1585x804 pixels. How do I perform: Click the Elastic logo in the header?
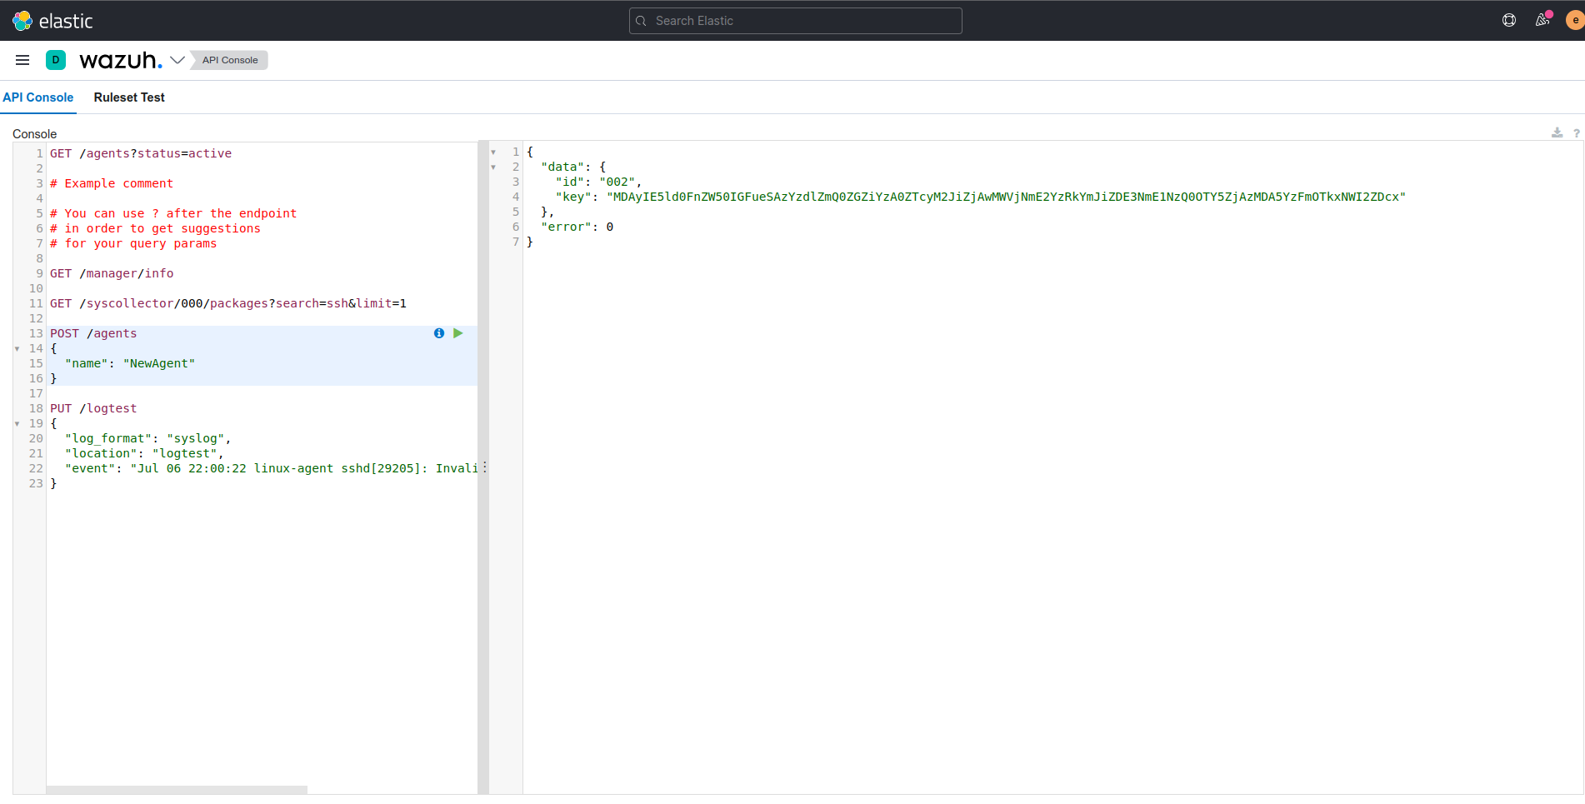(52, 20)
